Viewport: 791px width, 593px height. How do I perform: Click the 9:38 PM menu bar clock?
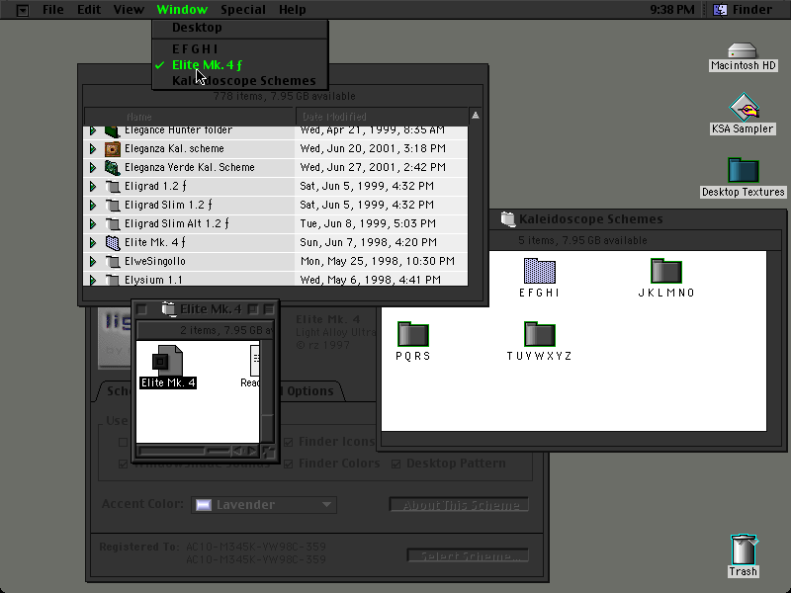point(672,10)
